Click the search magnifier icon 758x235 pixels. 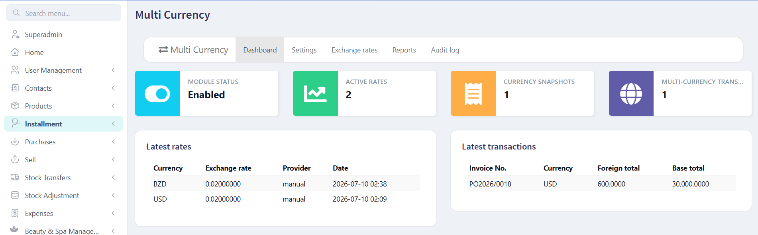click(x=16, y=13)
